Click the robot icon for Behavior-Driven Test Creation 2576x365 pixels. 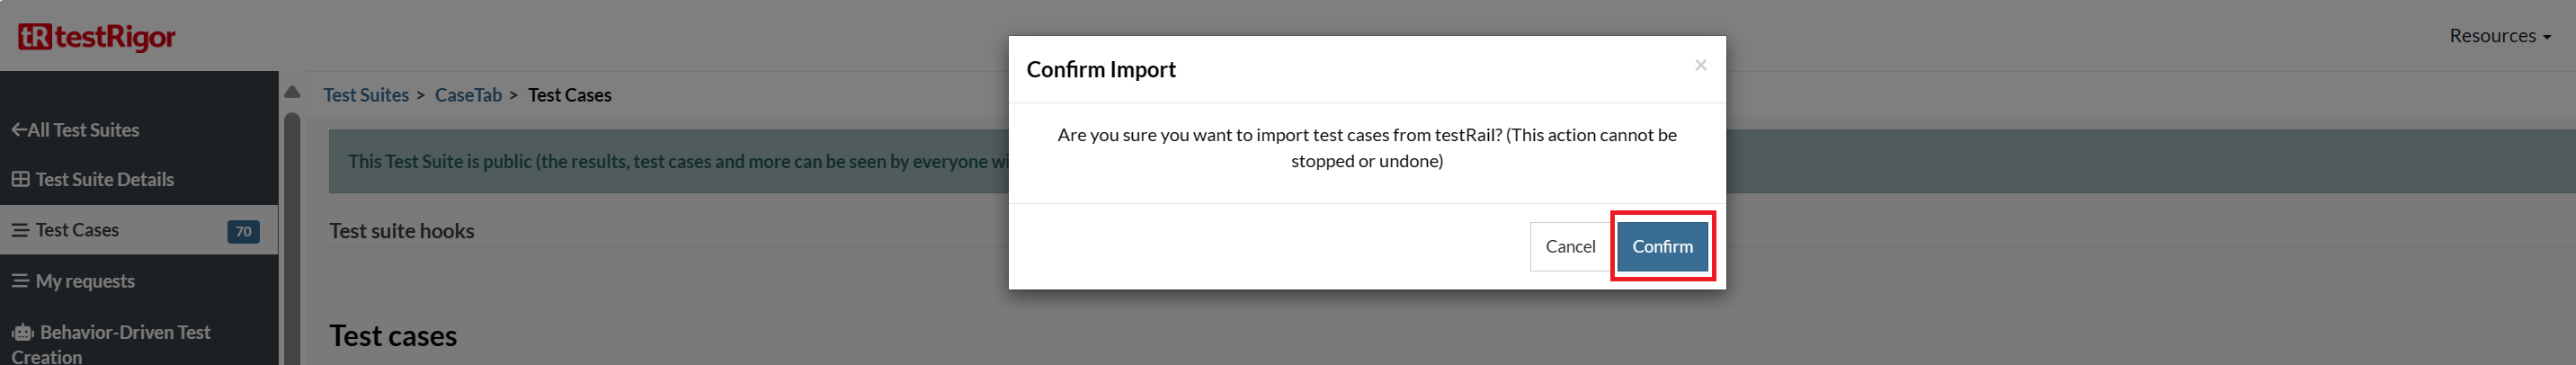tap(23, 333)
